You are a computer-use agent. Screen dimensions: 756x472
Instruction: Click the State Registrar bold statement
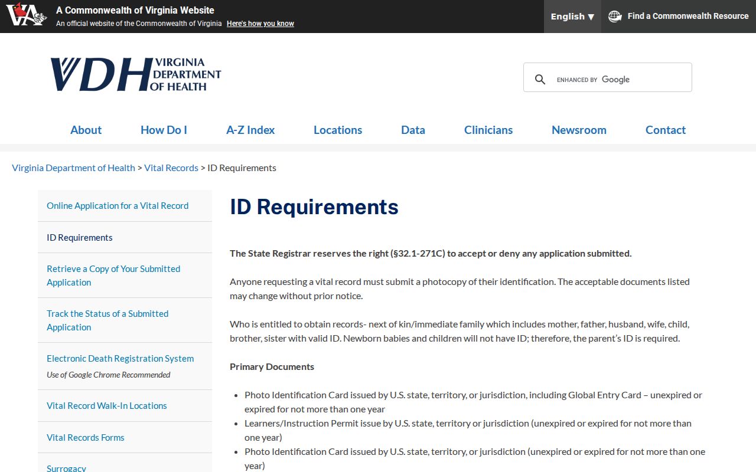pyautogui.click(x=431, y=253)
